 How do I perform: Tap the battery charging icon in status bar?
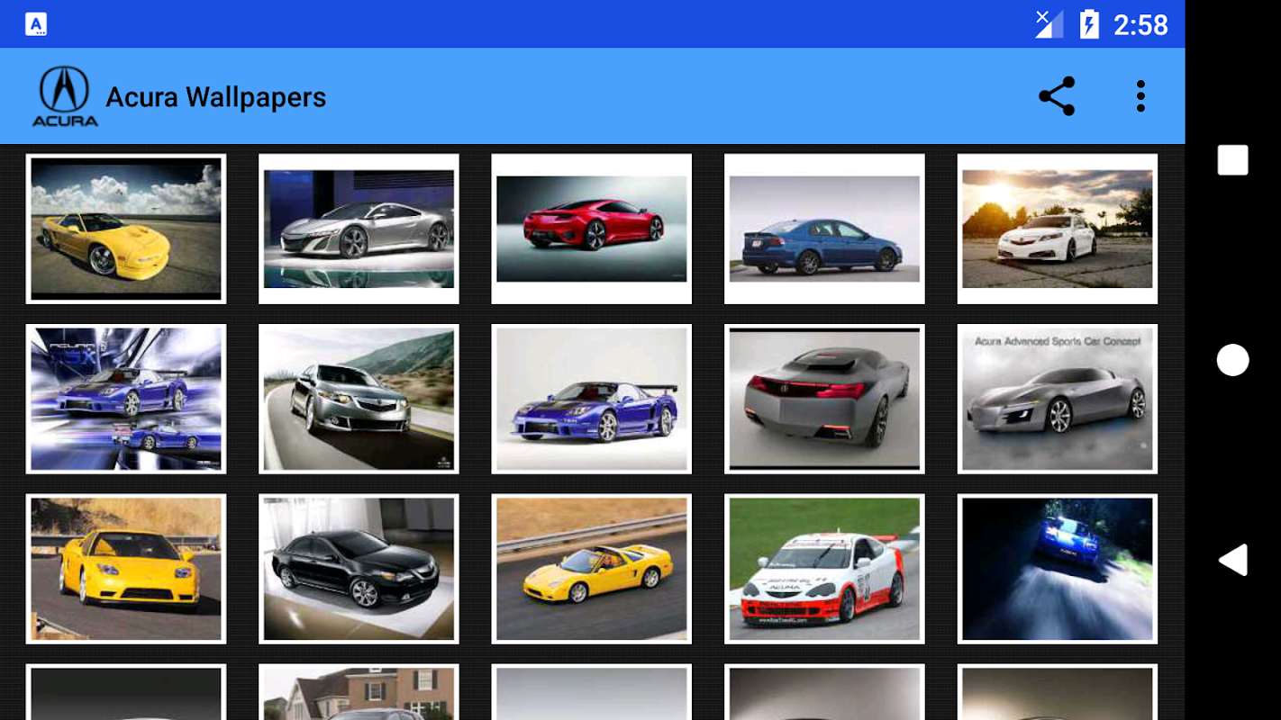click(x=1089, y=24)
